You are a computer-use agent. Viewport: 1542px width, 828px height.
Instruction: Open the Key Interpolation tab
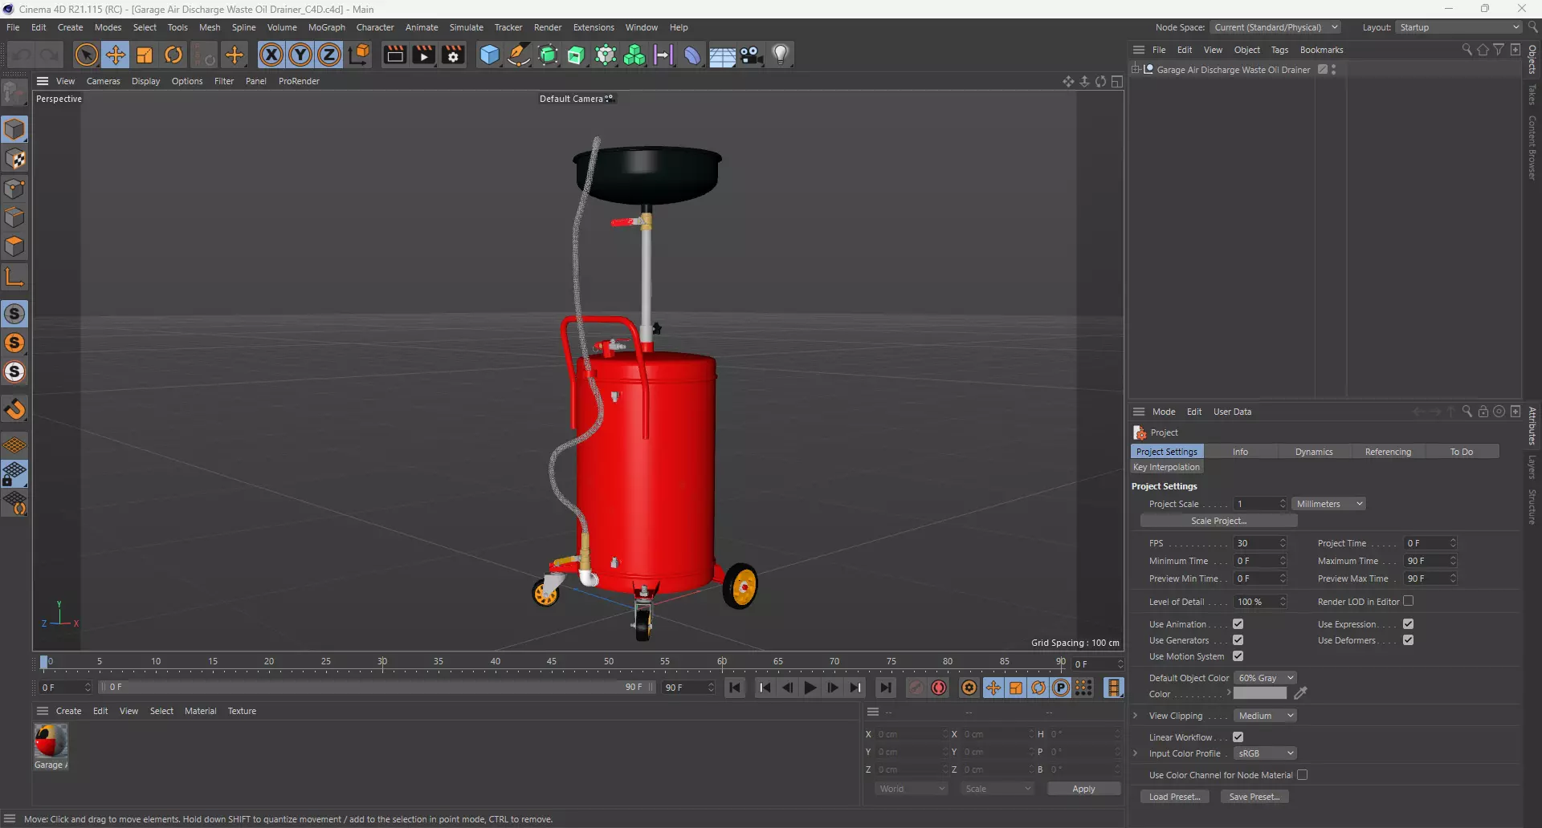click(x=1166, y=467)
